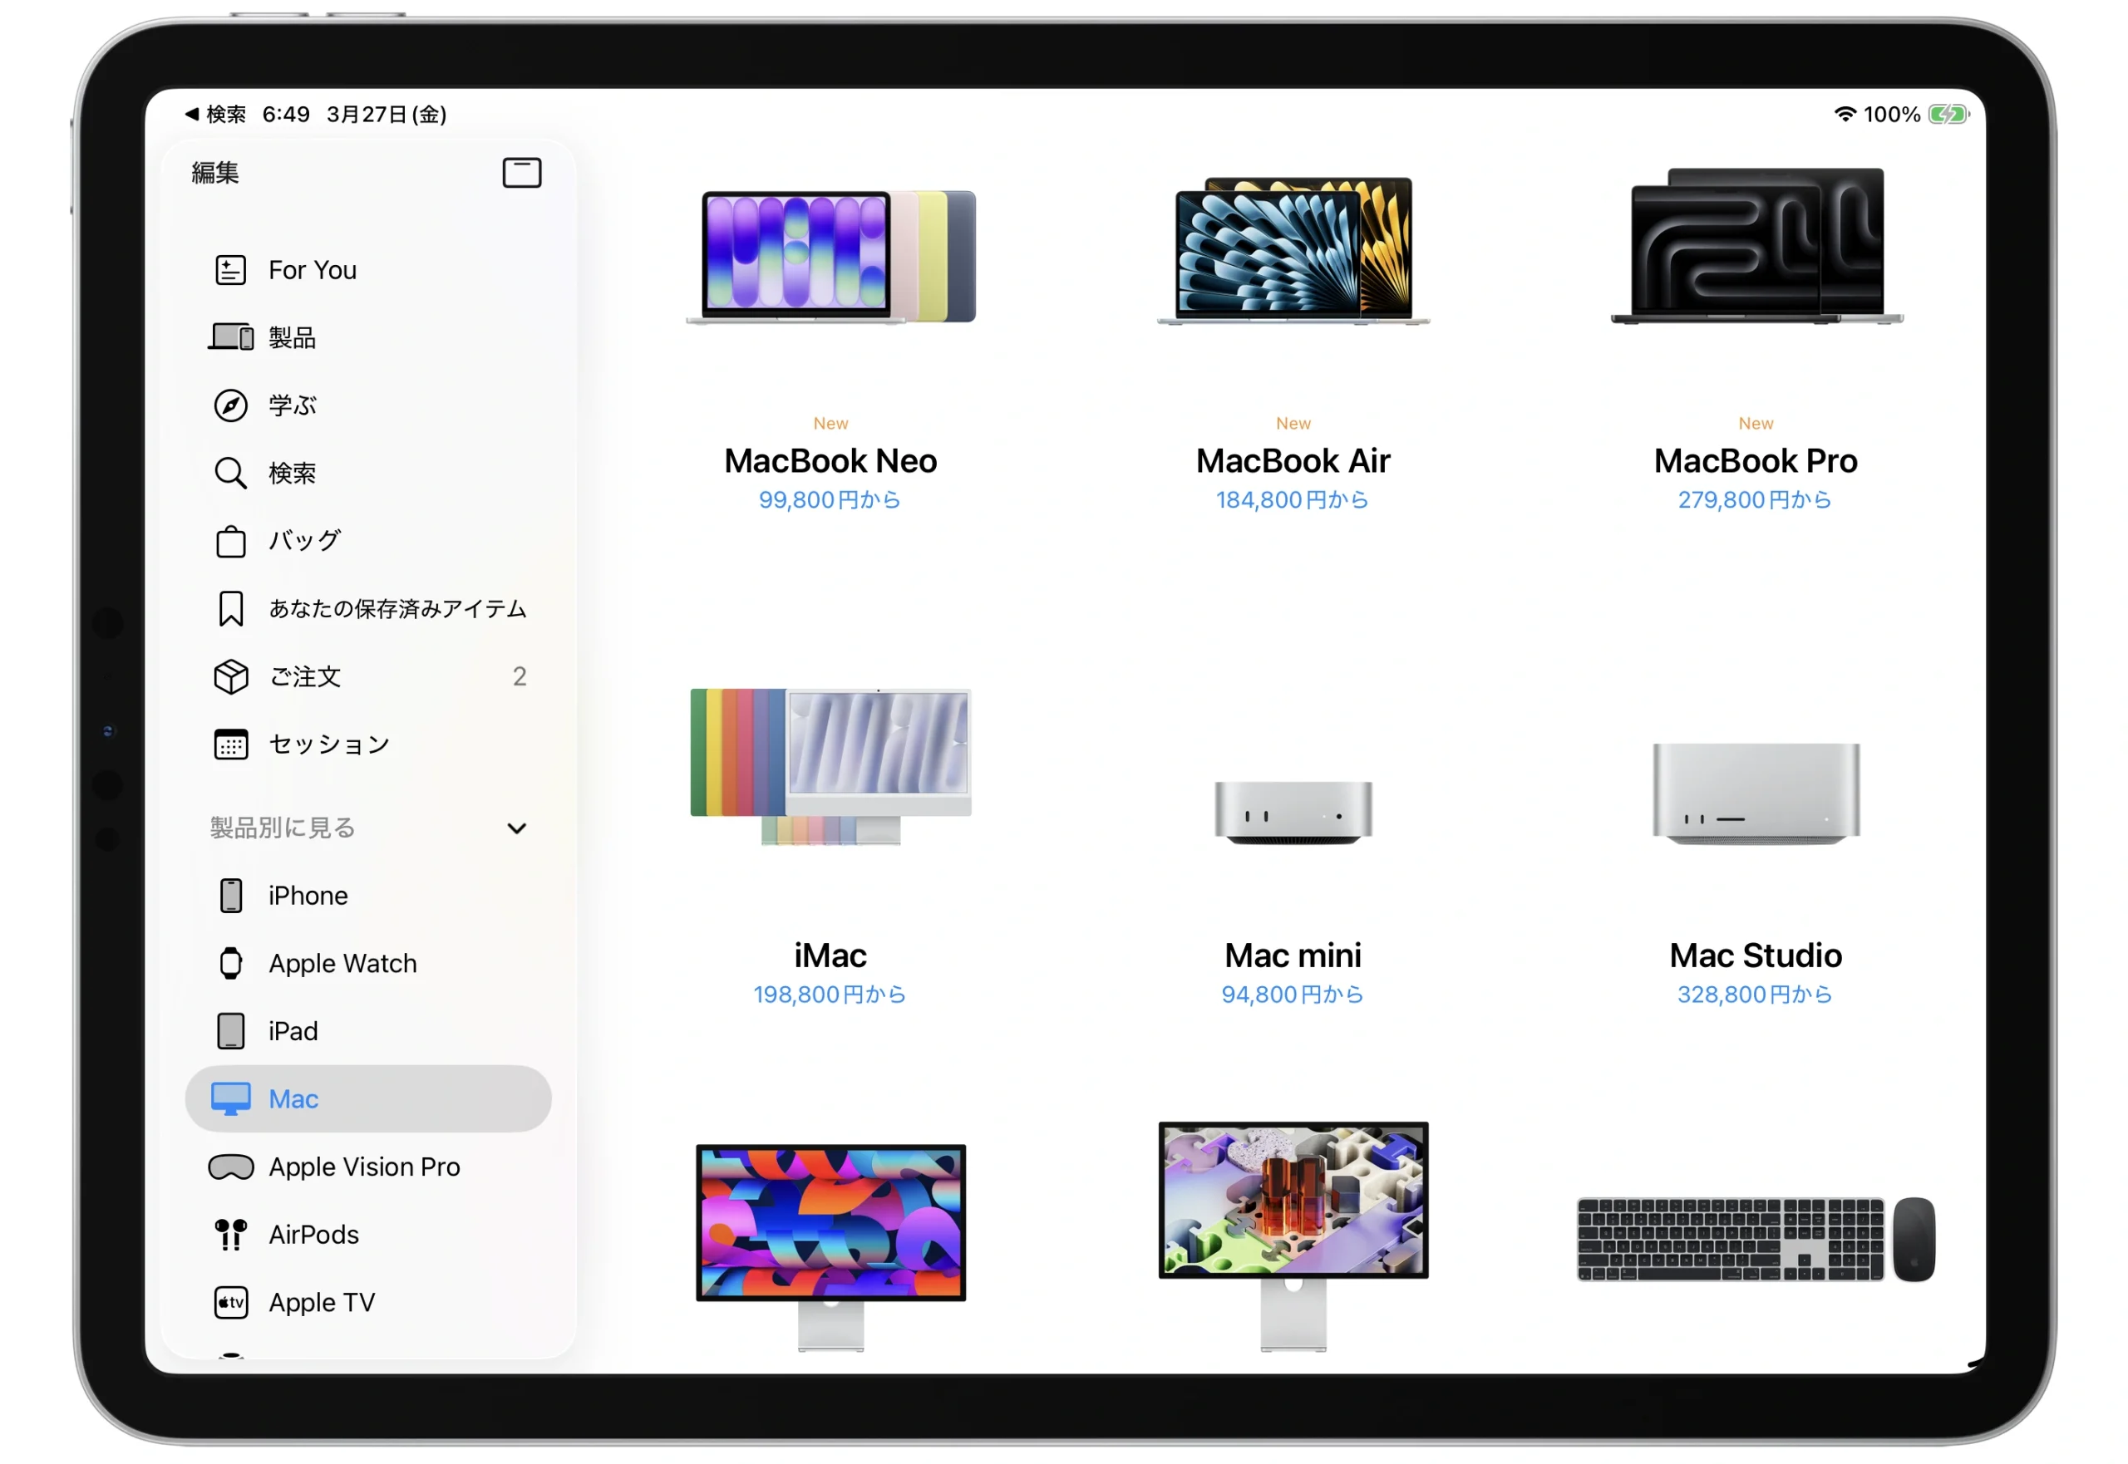The width and height of the screenshot is (2128, 1464).
Task: Open the For You section icon
Action: 230,270
